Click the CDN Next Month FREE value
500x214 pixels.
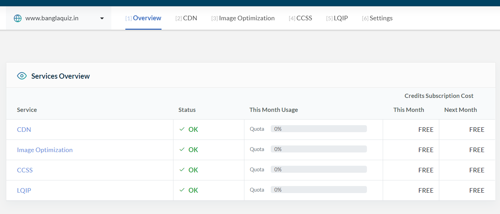(477, 130)
